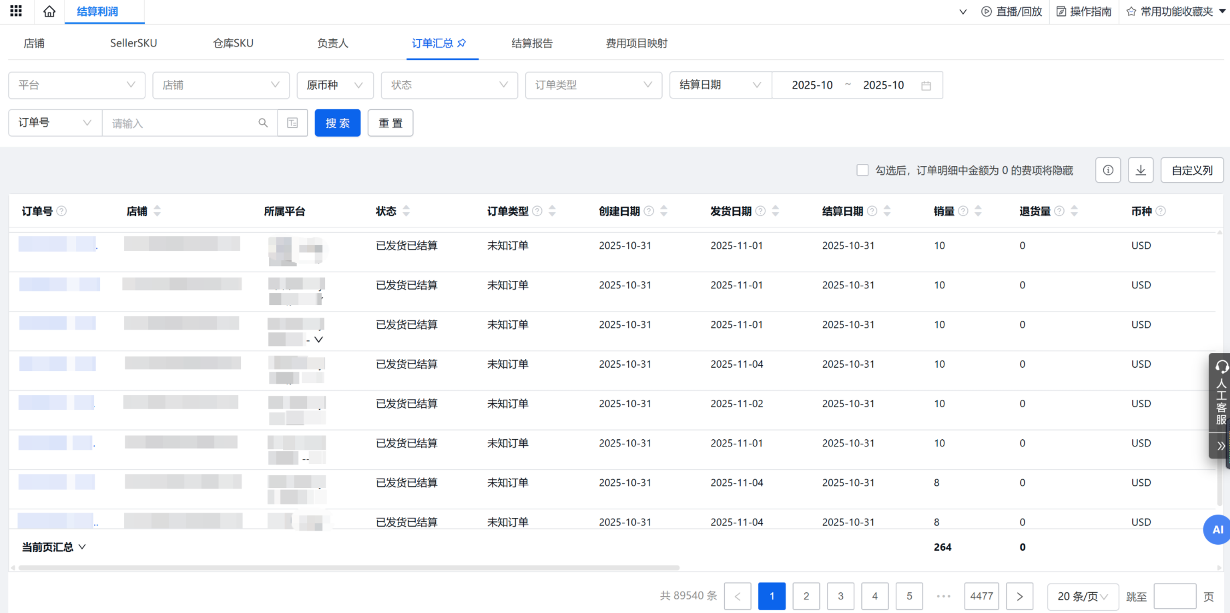Open the batch input icon next to search field
1230x613 pixels.
tap(293, 123)
